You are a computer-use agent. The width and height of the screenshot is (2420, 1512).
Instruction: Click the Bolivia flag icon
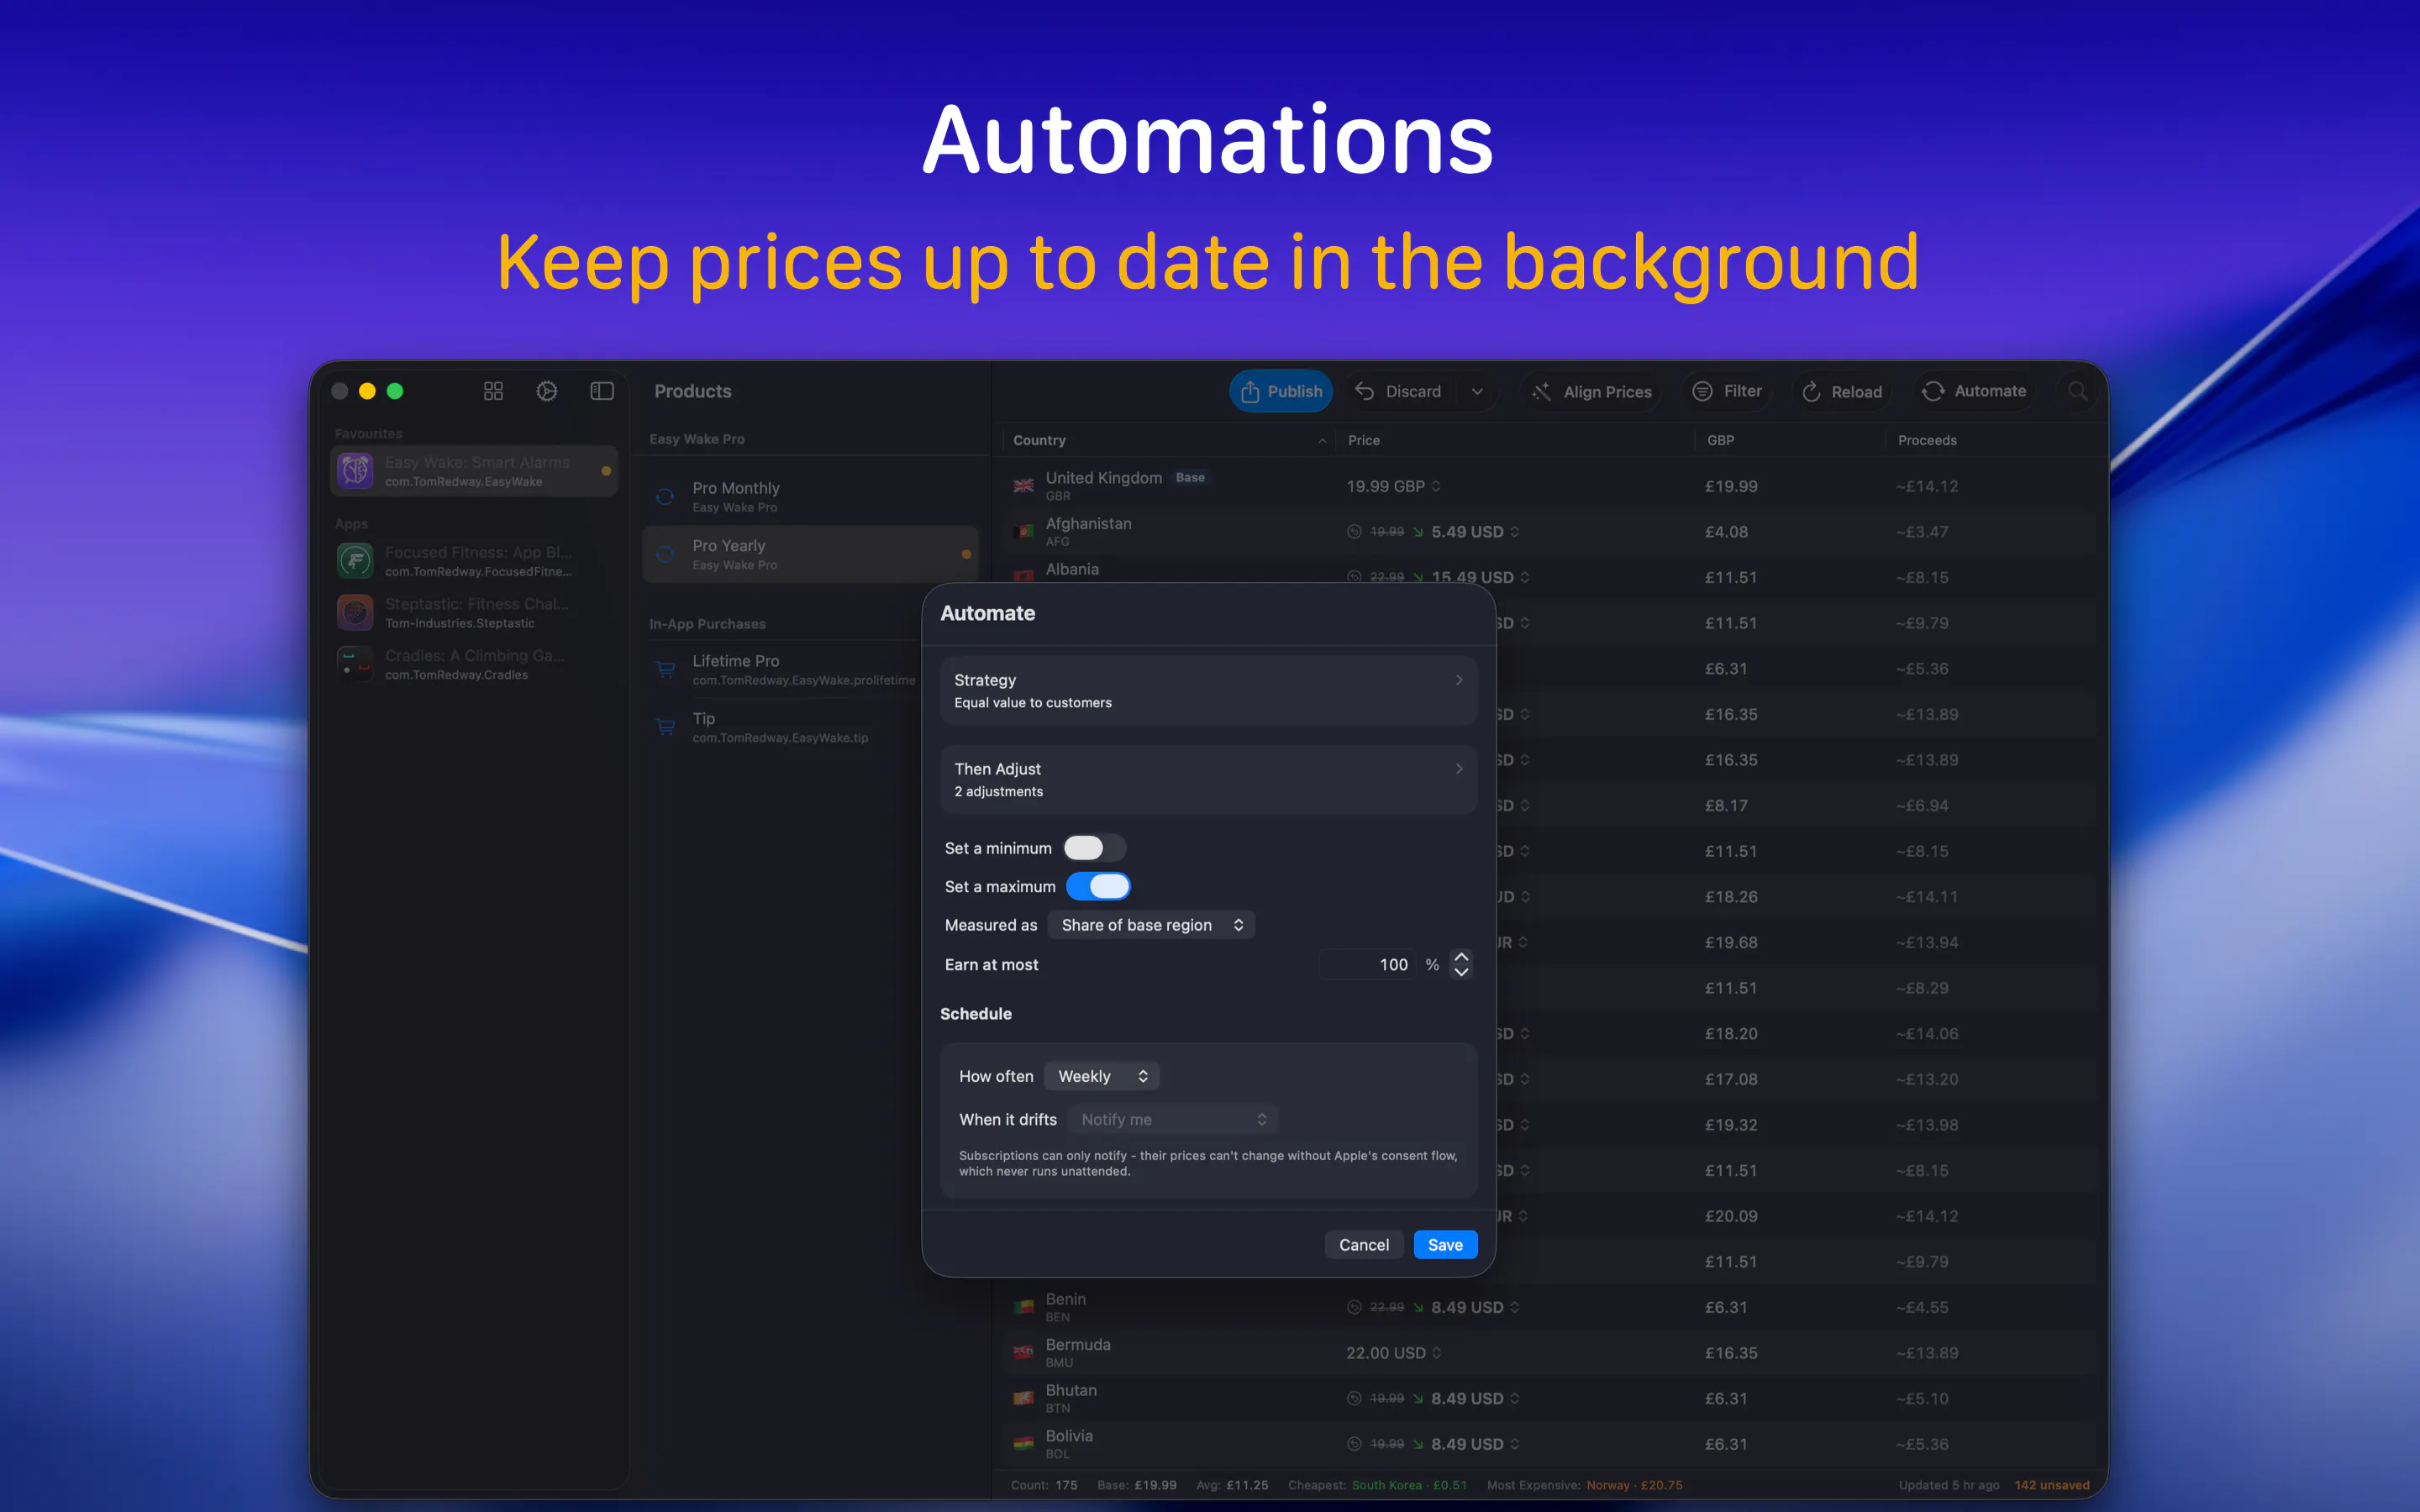pyautogui.click(x=1023, y=1444)
